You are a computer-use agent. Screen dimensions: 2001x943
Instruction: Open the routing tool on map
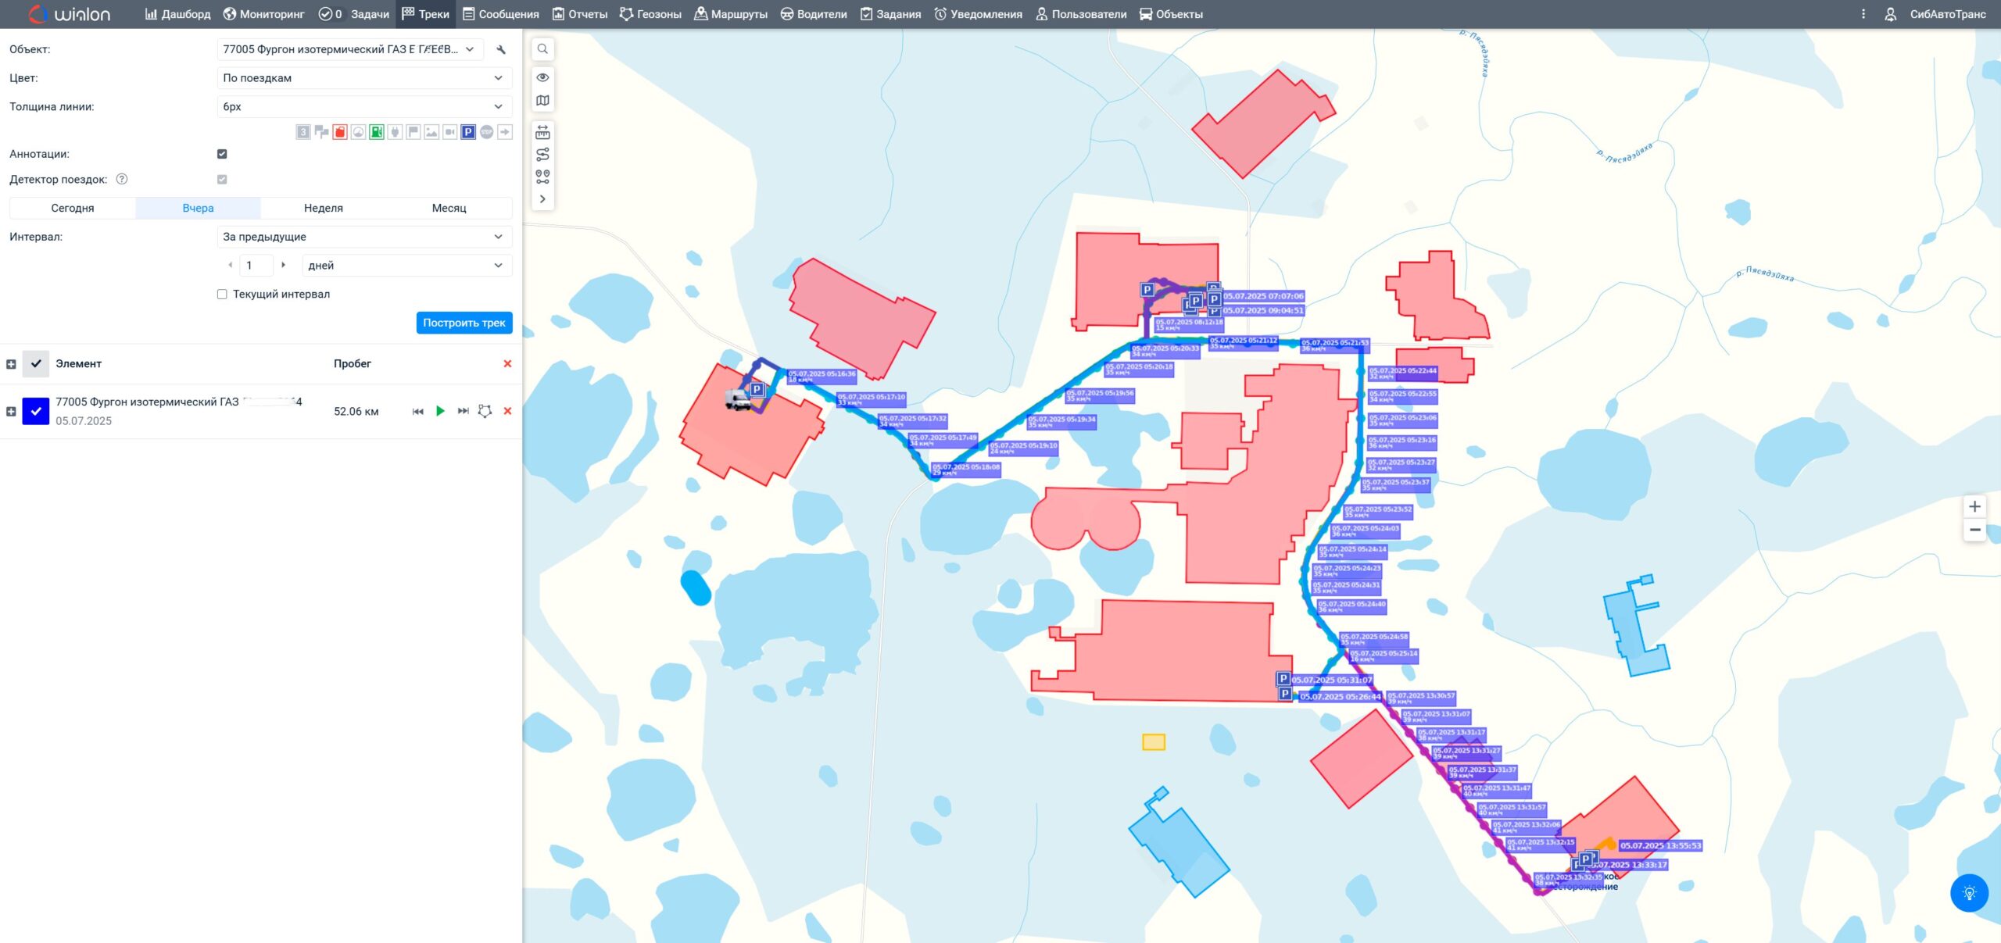click(x=542, y=155)
